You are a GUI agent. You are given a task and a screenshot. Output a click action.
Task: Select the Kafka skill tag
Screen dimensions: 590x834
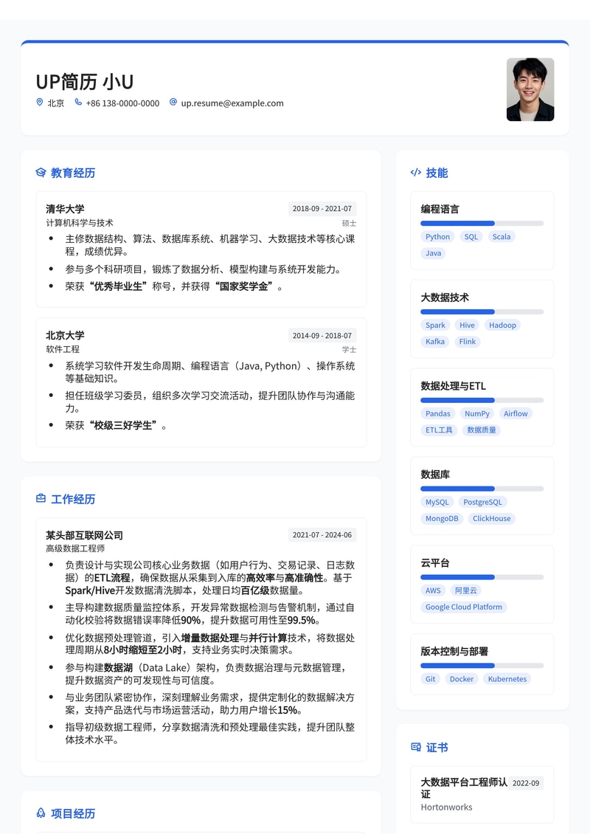point(434,342)
